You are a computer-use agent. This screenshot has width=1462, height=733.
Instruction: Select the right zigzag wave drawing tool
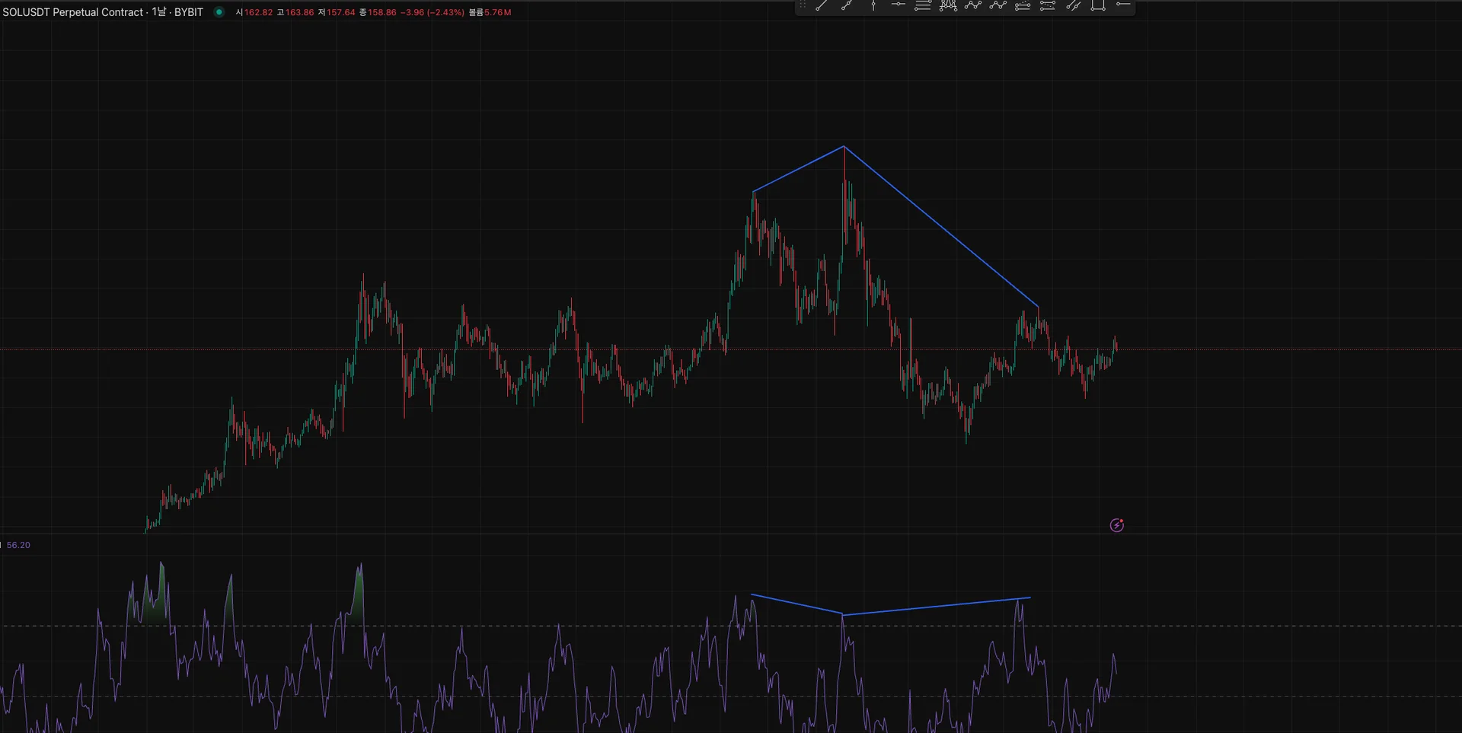click(x=998, y=5)
